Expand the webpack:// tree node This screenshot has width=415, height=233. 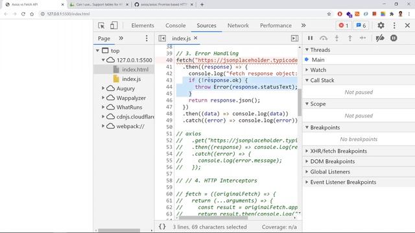point(103,126)
